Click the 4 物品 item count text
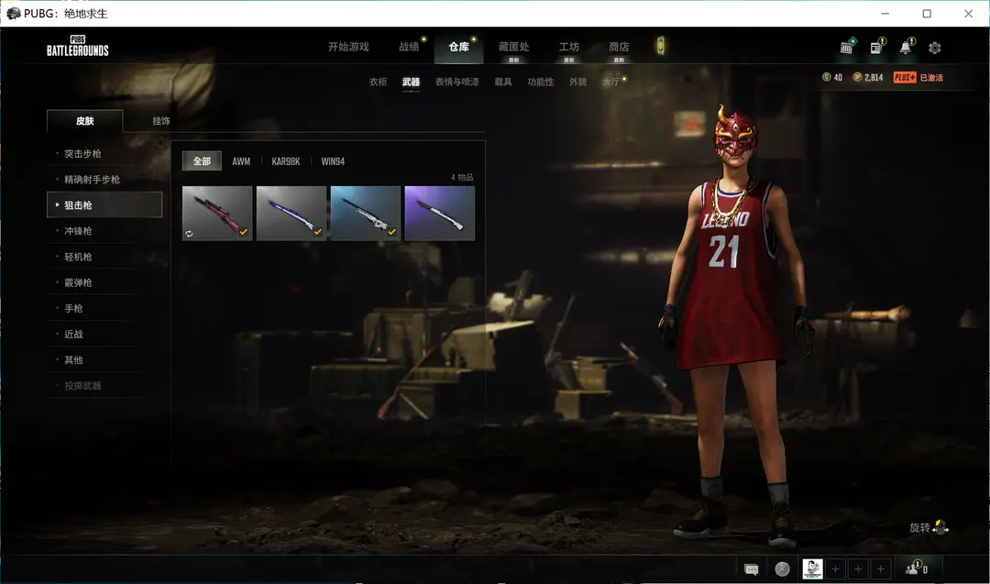The width and height of the screenshot is (990, 584). pos(462,178)
